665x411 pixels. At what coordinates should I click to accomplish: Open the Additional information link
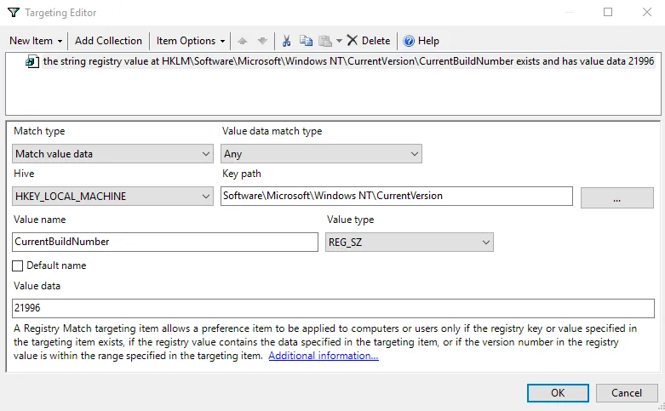coord(324,356)
